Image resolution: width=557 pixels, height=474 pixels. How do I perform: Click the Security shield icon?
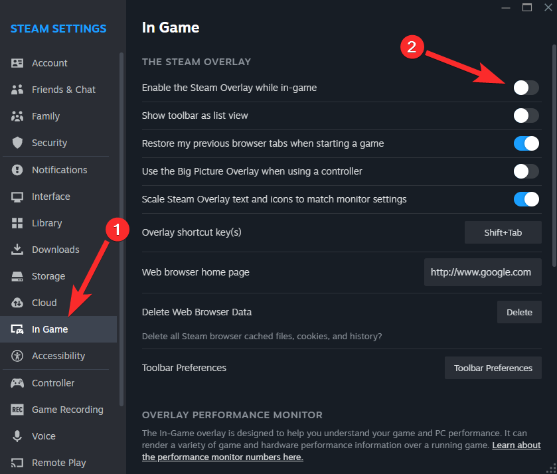click(18, 143)
